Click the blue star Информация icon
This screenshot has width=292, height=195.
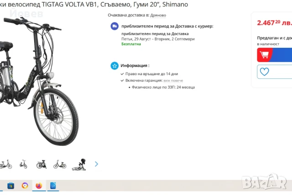(115, 66)
